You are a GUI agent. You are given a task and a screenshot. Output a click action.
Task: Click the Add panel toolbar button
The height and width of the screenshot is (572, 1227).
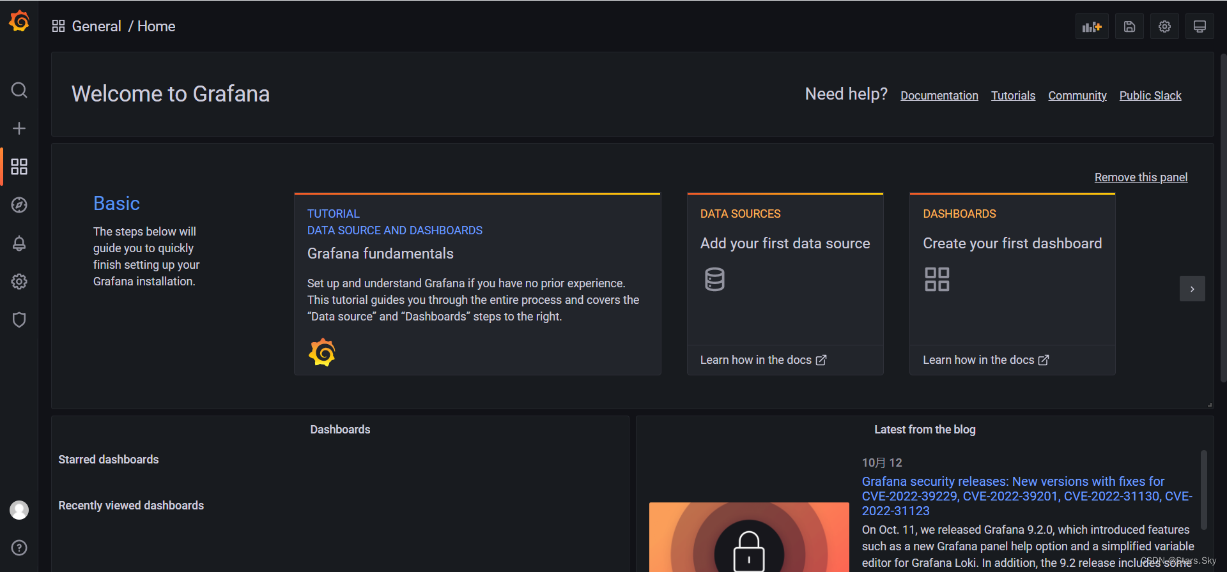pyautogui.click(x=1092, y=26)
